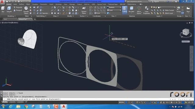Open the Performance ribbon tab
Screen dimensions: 195x109
click(132, 4)
